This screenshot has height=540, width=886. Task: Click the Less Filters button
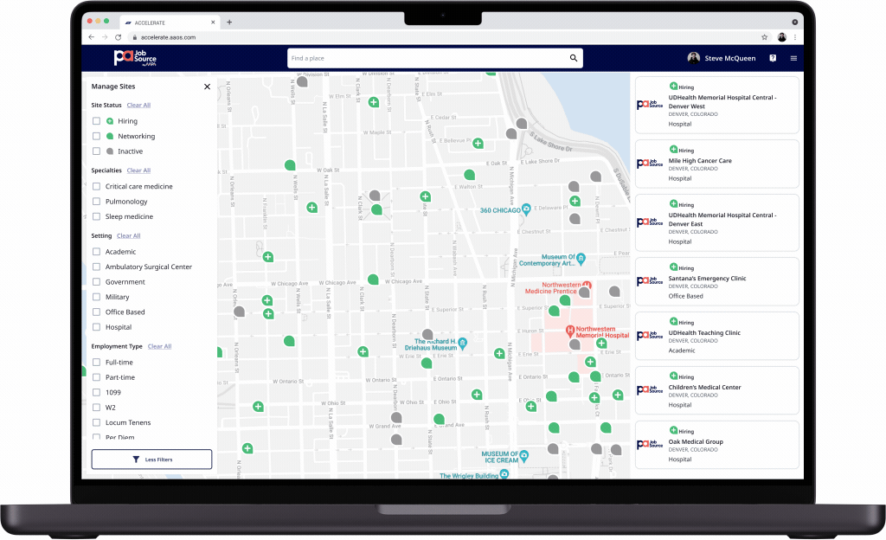point(151,460)
